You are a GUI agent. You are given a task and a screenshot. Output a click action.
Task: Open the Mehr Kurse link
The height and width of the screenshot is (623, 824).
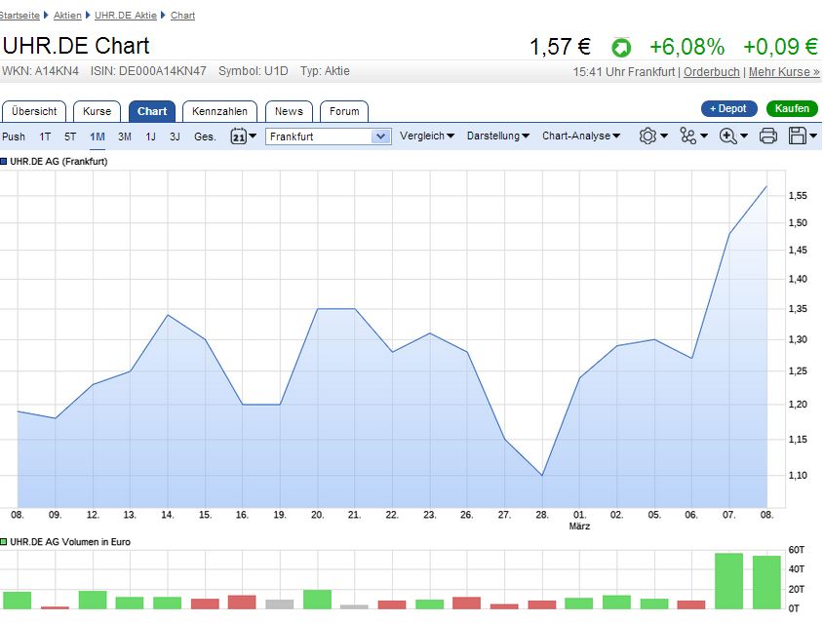click(x=784, y=72)
